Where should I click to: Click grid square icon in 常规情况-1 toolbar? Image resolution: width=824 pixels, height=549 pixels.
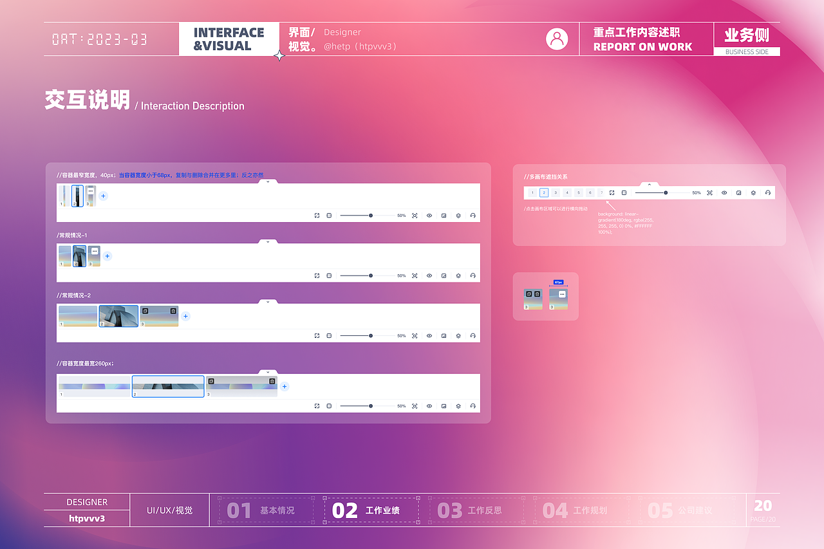tap(329, 275)
